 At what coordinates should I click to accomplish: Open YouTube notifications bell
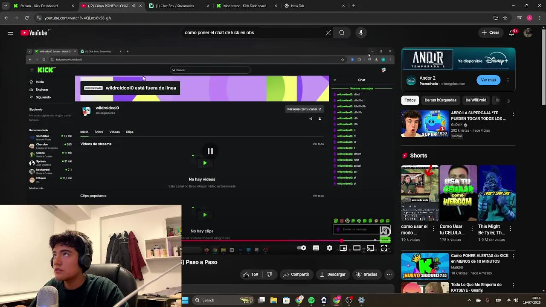[512, 33]
